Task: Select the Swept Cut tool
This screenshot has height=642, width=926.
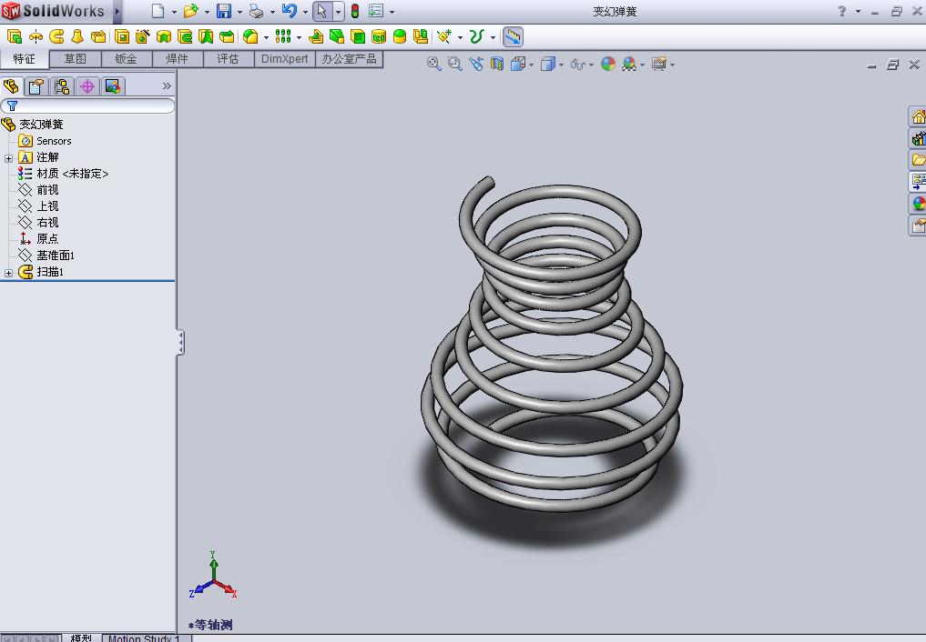Action: click(185, 36)
